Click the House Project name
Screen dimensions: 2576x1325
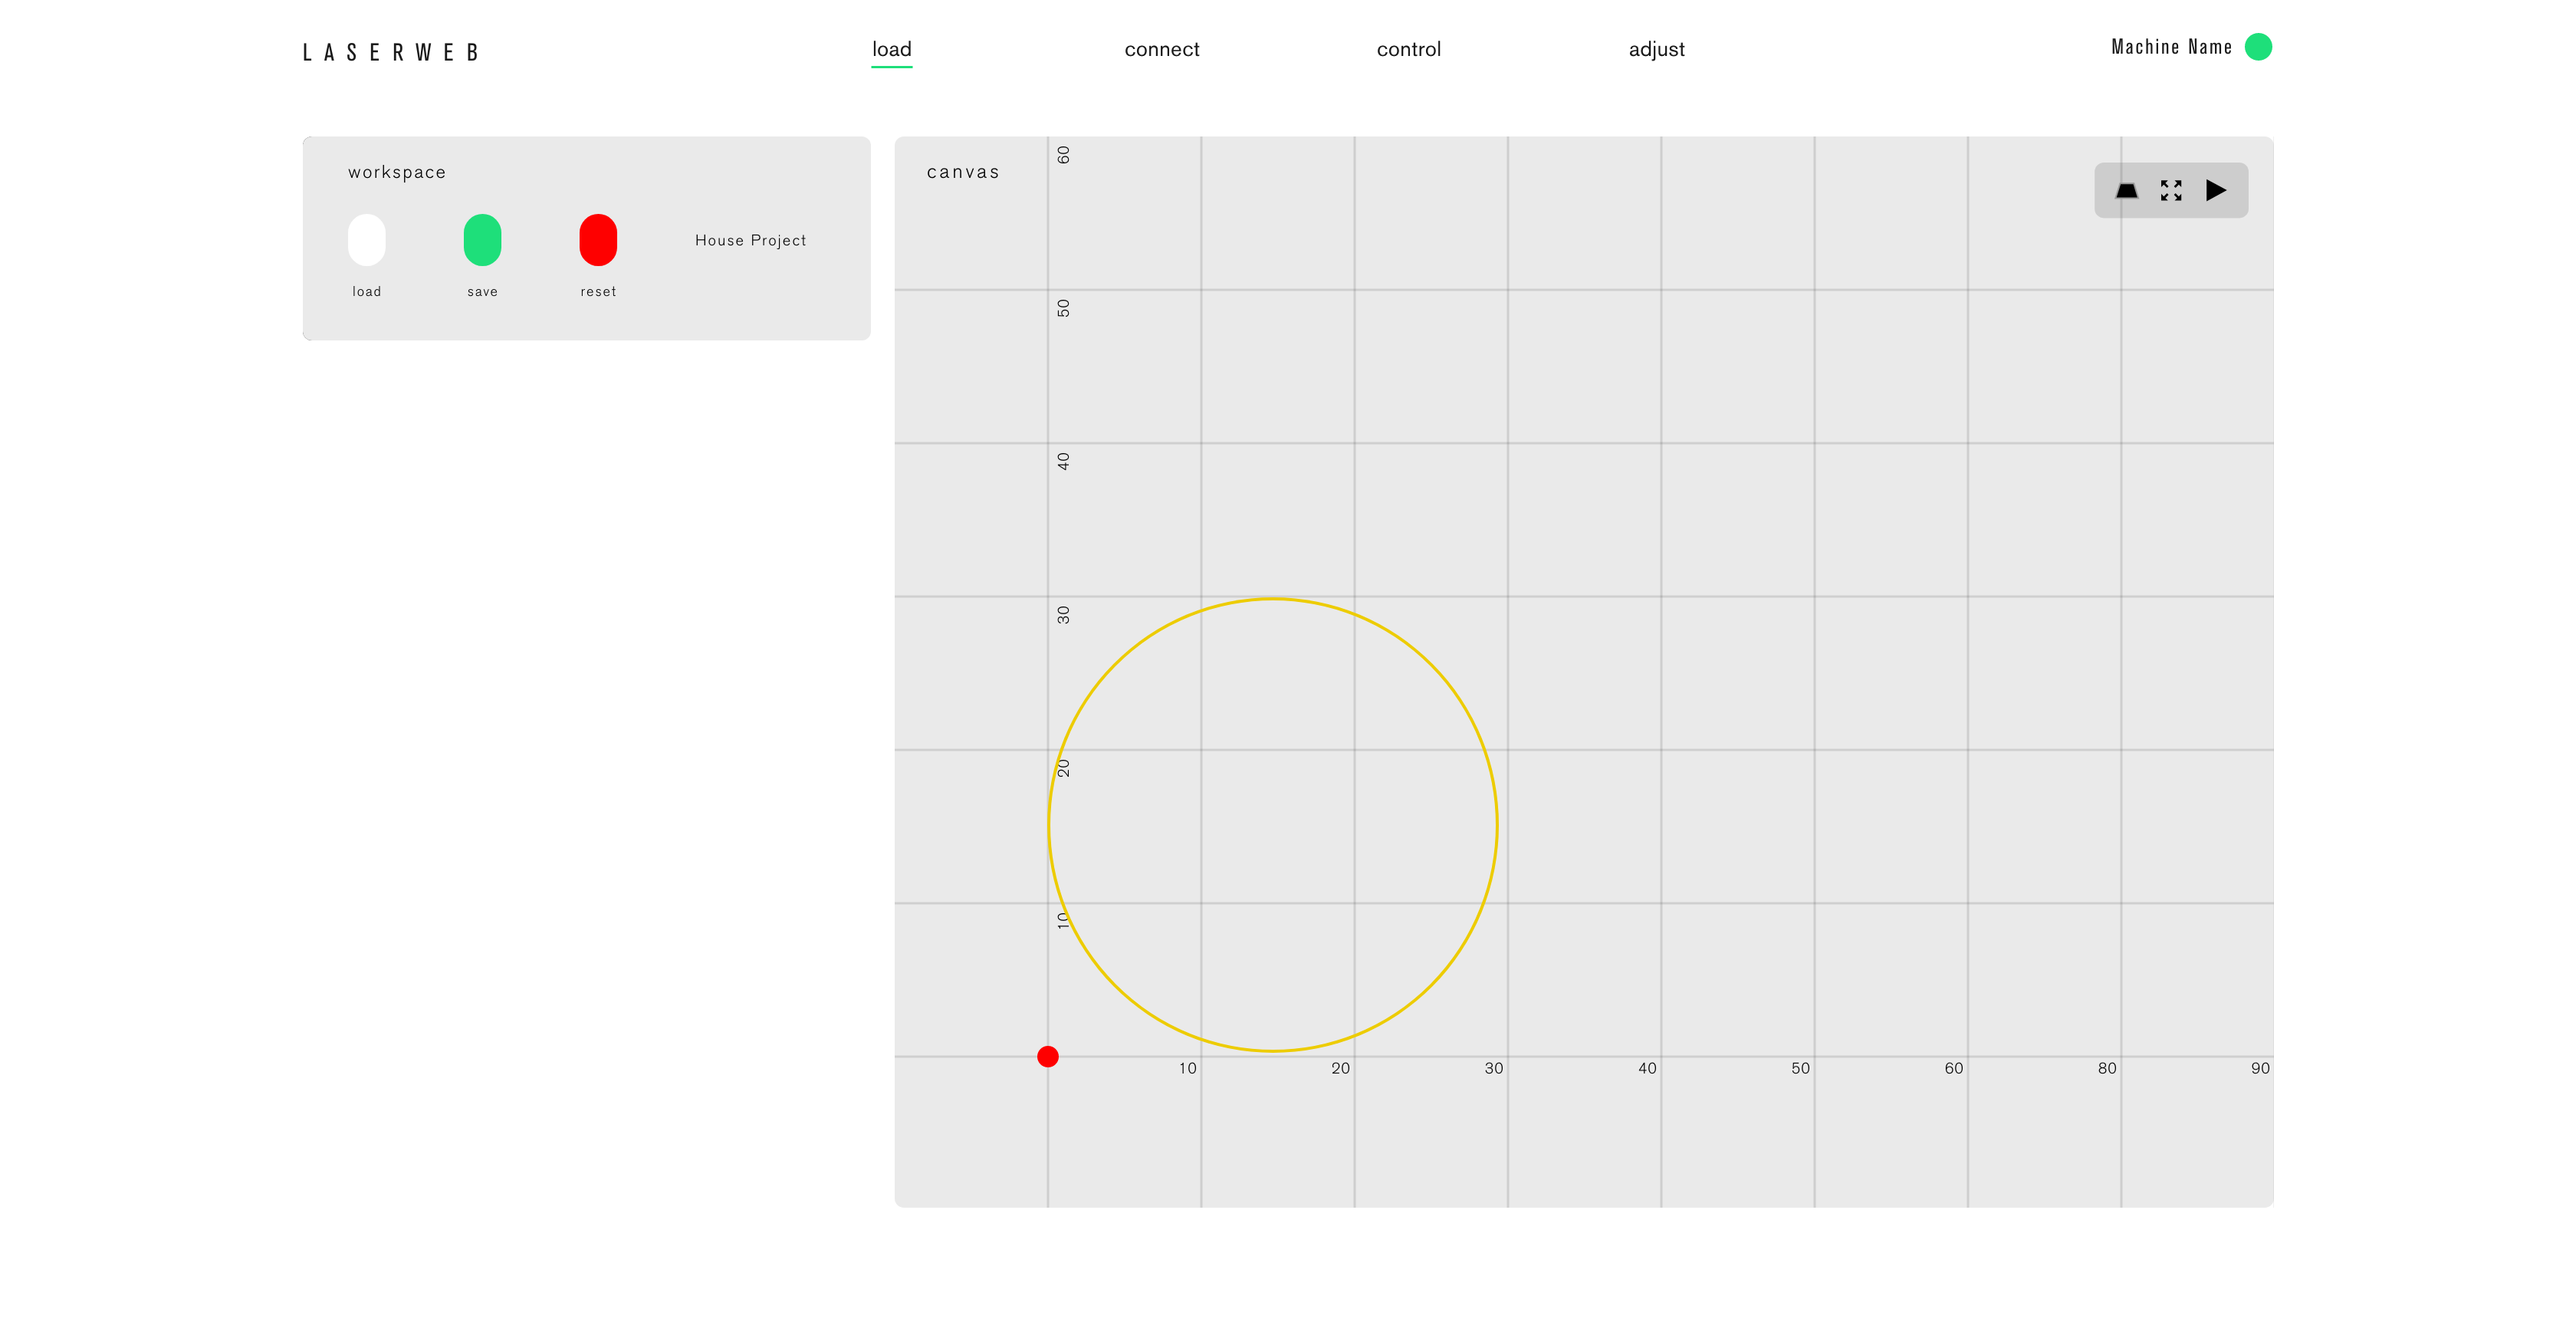click(750, 240)
